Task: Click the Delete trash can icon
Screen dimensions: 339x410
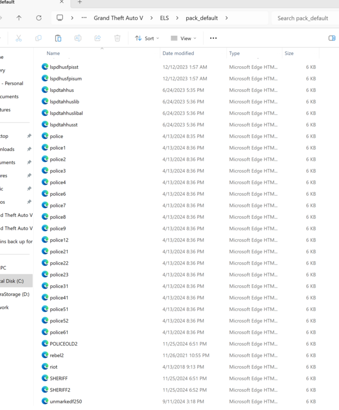Action: (117, 38)
